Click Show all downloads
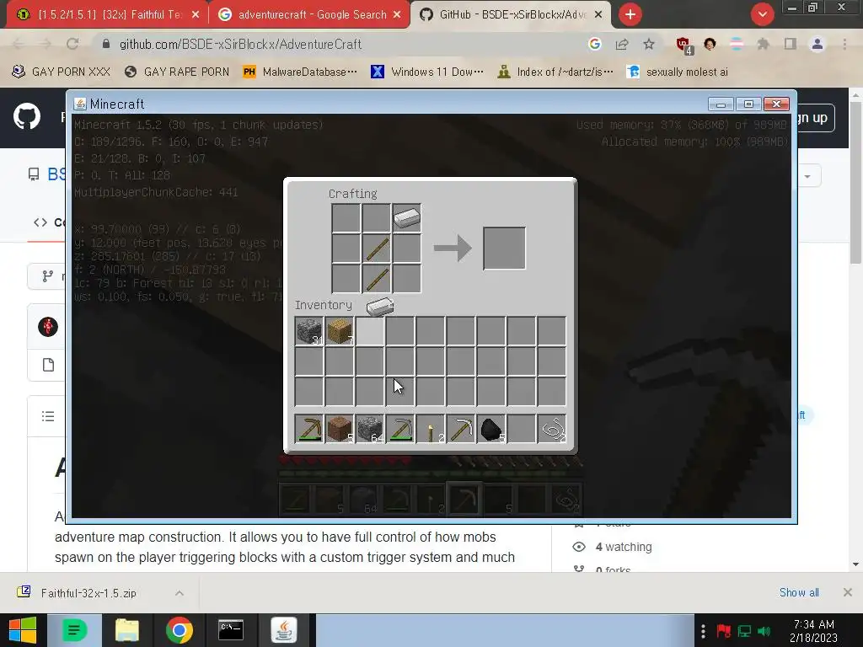 pos(799,592)
